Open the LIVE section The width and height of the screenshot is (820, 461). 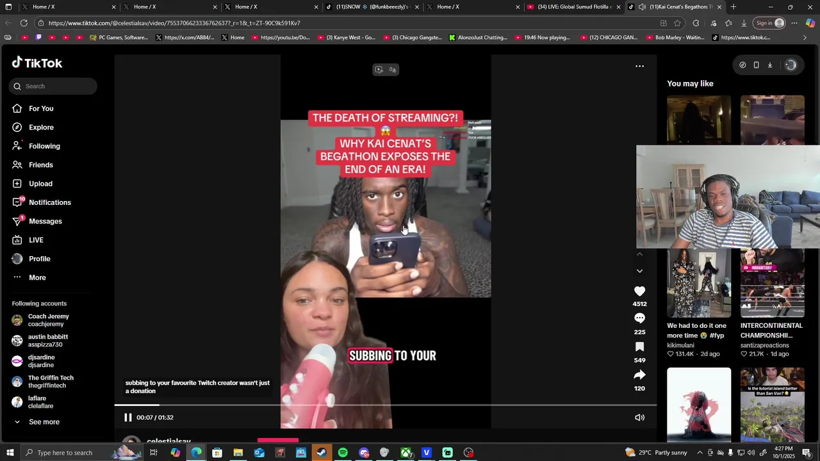tap(28, 240)
